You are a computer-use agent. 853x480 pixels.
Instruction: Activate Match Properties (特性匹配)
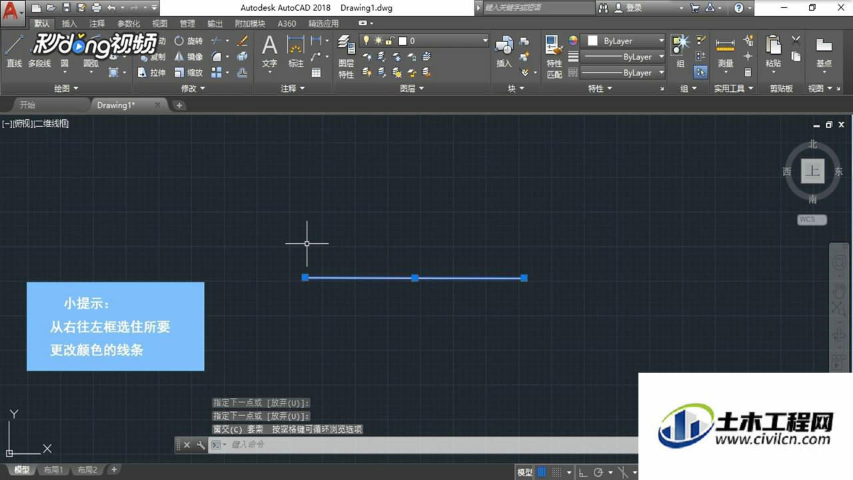pyautogui.click(x=554, y=57)
